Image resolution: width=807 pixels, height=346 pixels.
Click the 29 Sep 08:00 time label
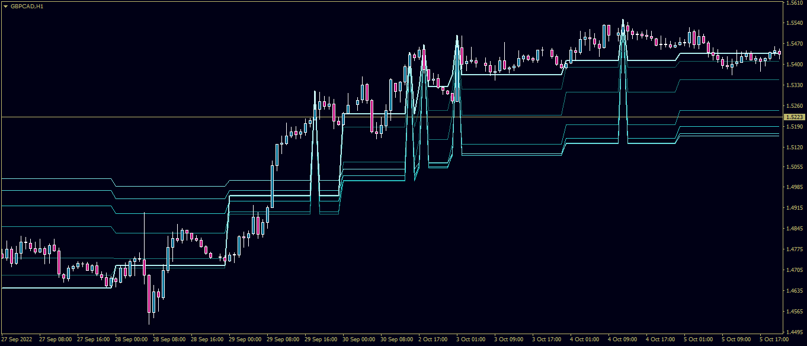pyautogui.click(x=283, y=340)
